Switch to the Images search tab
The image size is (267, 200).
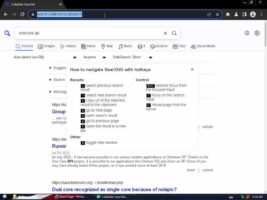[46, 46]
